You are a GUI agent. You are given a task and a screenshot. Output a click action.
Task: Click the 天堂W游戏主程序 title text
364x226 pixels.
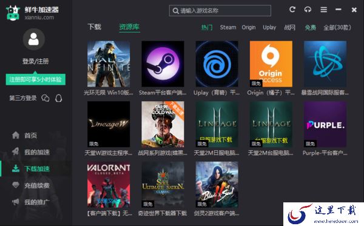point(109,153)
